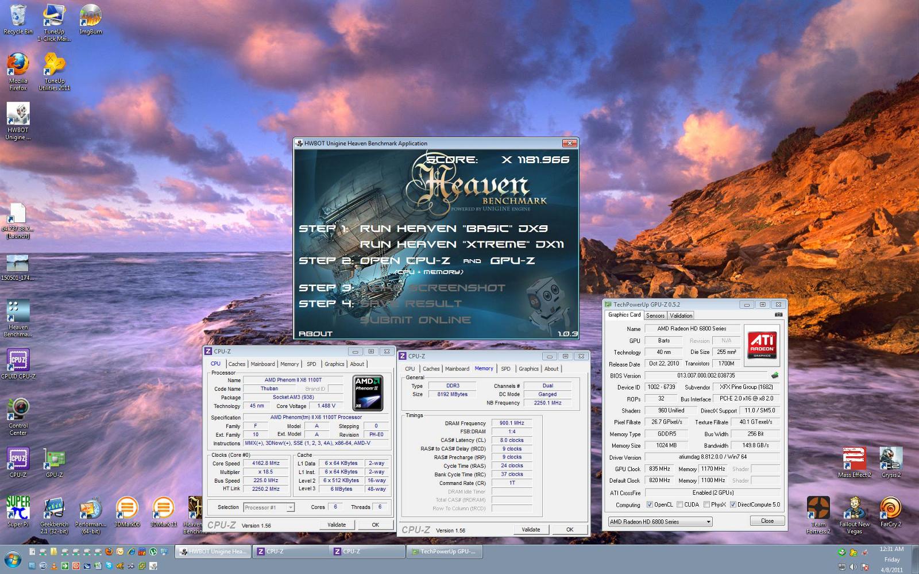The image size is (919, 574).
Task: Click the Skype icon in quick launch
Action: click(109, 566)
